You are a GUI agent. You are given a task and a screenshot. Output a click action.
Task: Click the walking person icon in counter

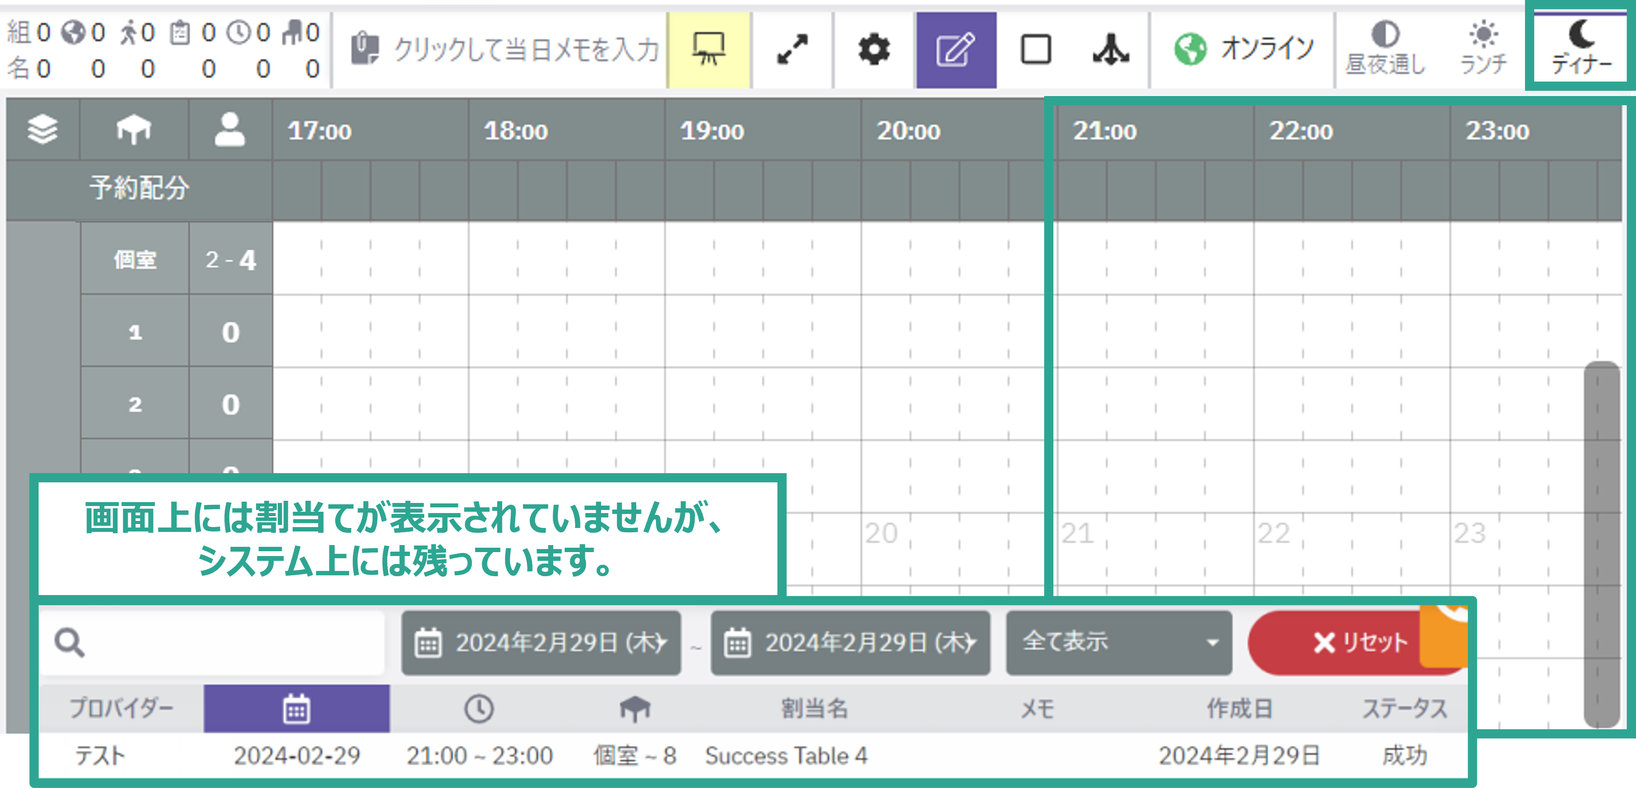(x=128, y=32)
